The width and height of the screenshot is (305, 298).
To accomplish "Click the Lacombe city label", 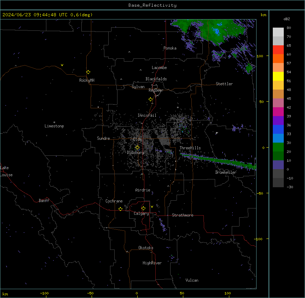I will click(159, 68).
